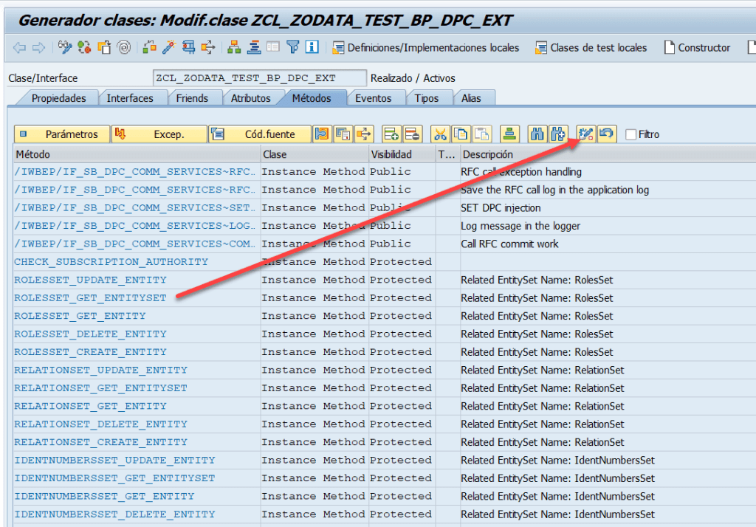Click the Find binoculars icon
The image size is (756, 527).
(x=537, y=134)
